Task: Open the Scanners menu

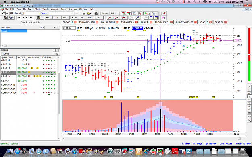Action: tap(73, 9)
